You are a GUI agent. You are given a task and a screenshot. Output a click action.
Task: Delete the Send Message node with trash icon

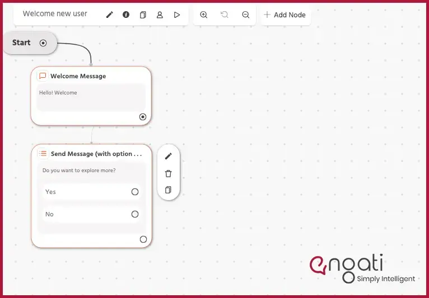(x=168, y=173)
